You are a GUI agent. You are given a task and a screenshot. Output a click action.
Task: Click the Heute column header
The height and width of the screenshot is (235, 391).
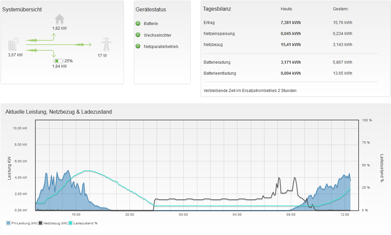pos(286,9)
